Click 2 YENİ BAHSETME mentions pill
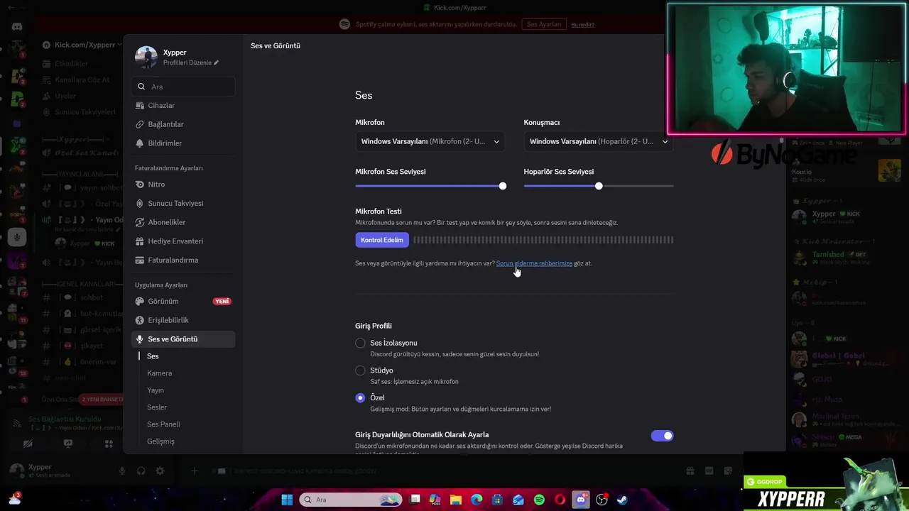Viewport: 909px width, 511px height. pos(102,400)
